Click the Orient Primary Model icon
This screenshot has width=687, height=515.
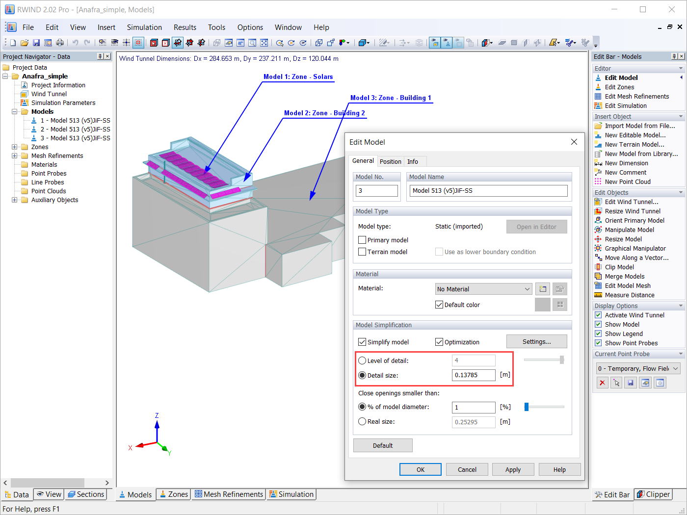click(598, 221)
